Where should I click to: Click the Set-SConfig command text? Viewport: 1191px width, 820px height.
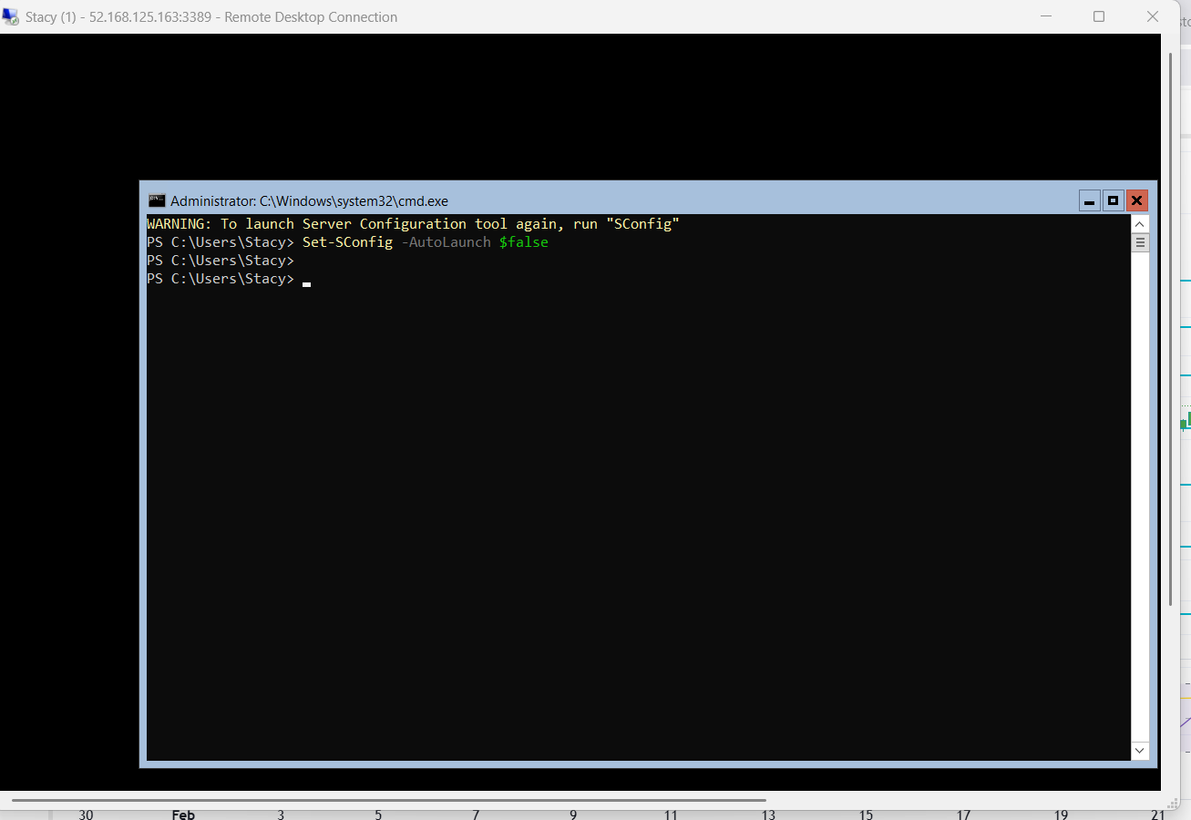347,242
